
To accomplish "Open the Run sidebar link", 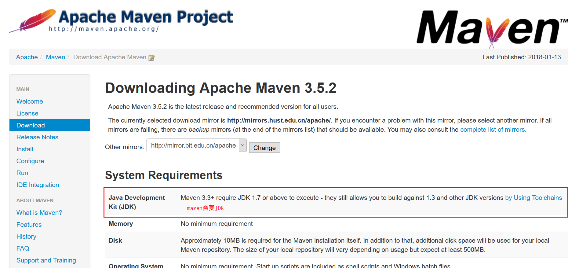I will [22, 173].
